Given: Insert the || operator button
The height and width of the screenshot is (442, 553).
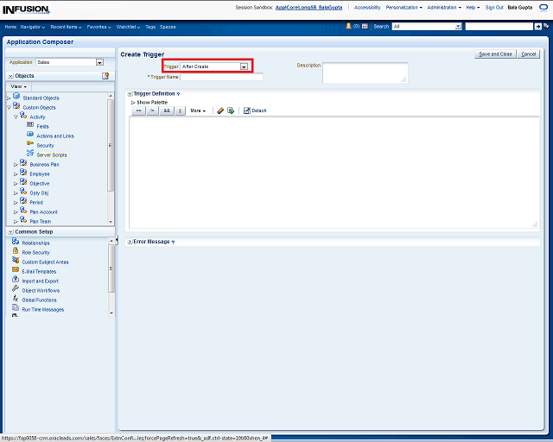Looking at the screenshot, I should (181, 110).
